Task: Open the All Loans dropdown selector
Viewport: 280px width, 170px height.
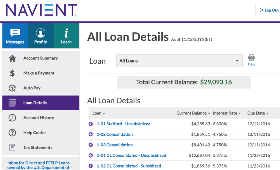Action: (x=179, y=61)
